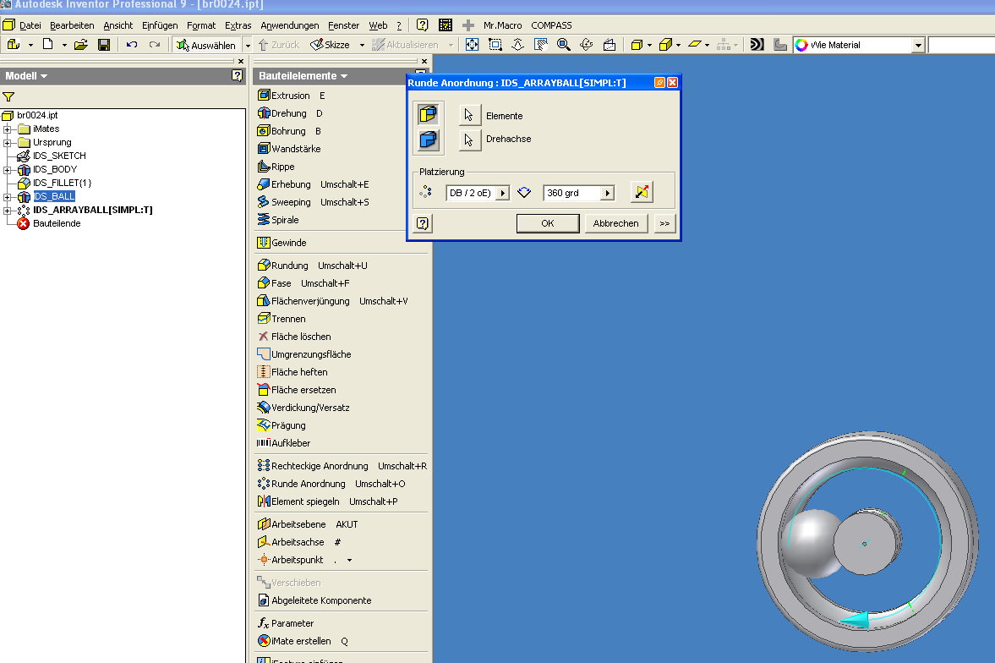The image size is (995, 663).
Task: Start the Rundung fillet tool
Action: (x=289, y=266)
